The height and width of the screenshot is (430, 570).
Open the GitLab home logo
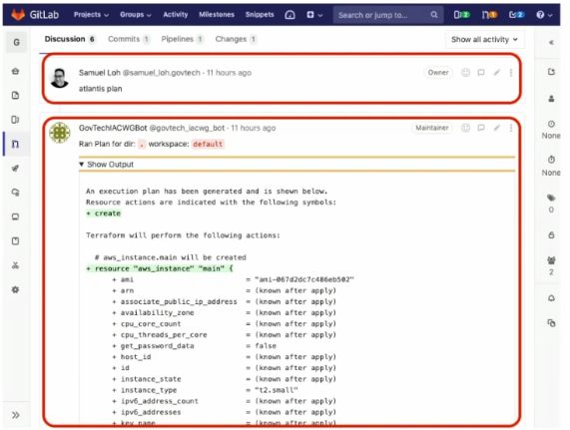tap(35, 15)
